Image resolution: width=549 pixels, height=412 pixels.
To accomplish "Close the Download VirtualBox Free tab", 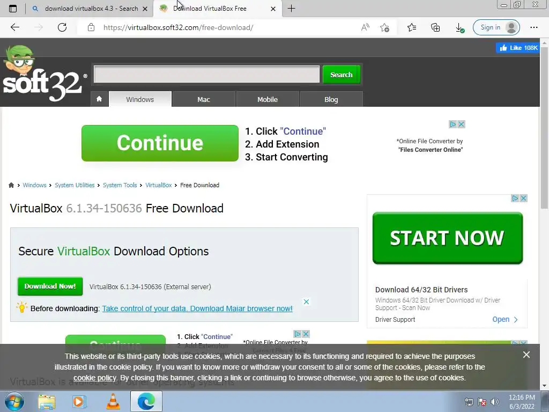I will coord(273,9).
